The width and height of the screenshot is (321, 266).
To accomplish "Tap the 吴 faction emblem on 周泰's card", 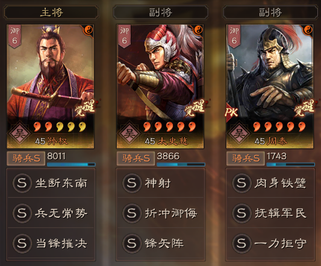I will (239, 133).
